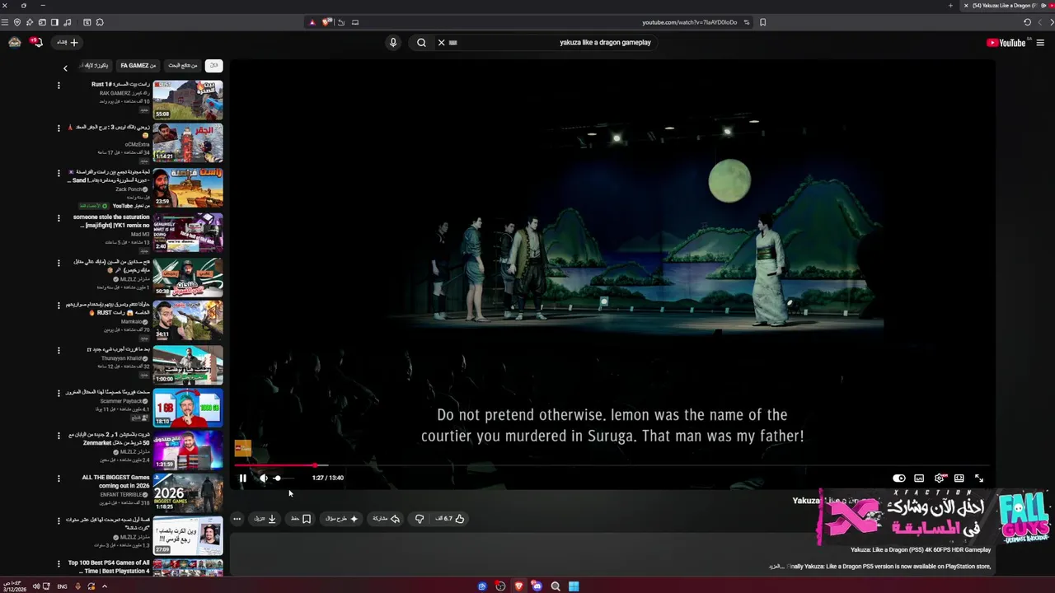Open the notifications bell
The image size is (1055, 593).
pyautogui.click(x=36, y=42)
